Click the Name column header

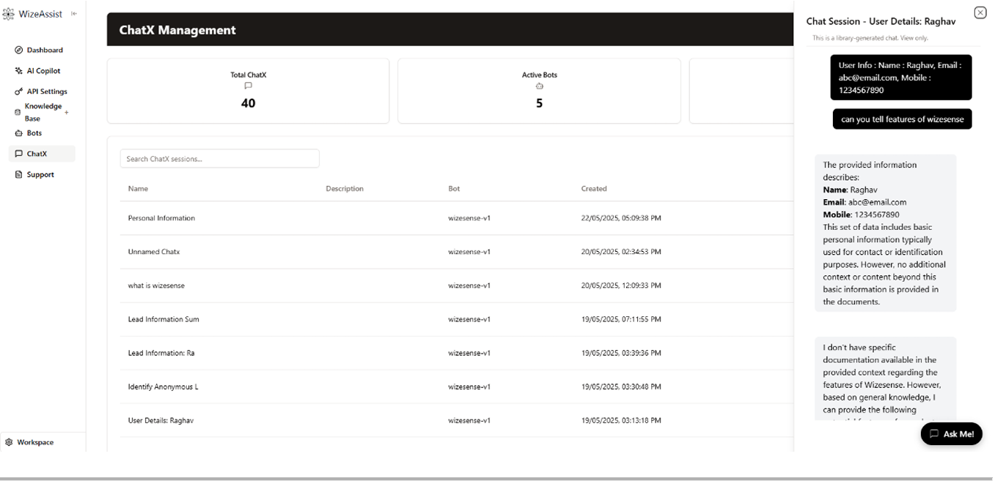pyautogui.click(x=138, y=189)
